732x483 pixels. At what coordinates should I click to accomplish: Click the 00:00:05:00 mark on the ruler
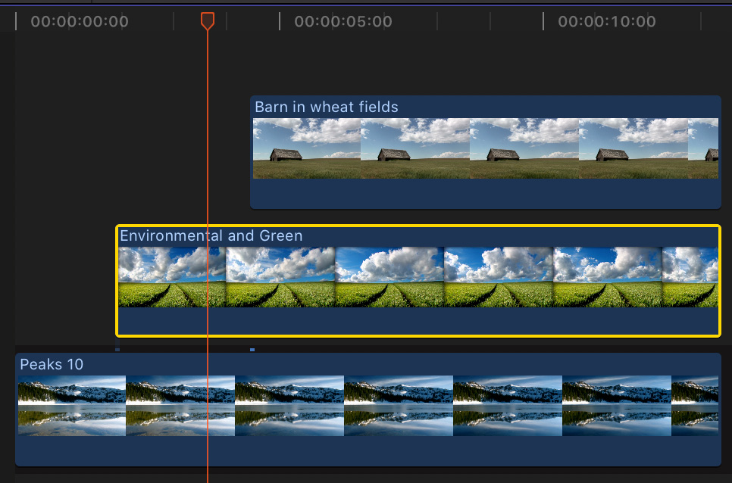click(x=343, y=22)
